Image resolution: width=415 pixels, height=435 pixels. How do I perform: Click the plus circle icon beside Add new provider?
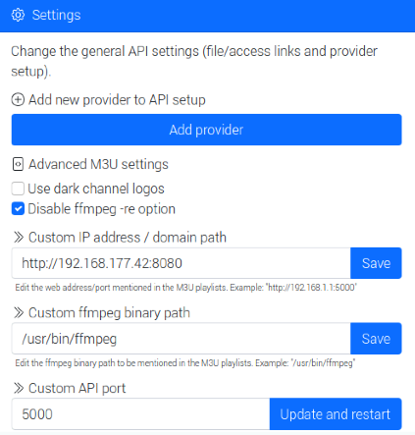[18, 100]
